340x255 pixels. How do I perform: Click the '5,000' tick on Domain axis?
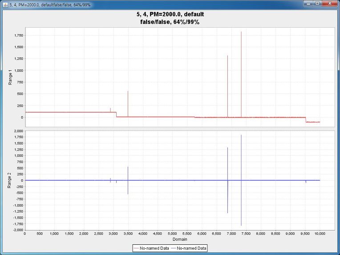pyautogui.click(x=172, y=234)
